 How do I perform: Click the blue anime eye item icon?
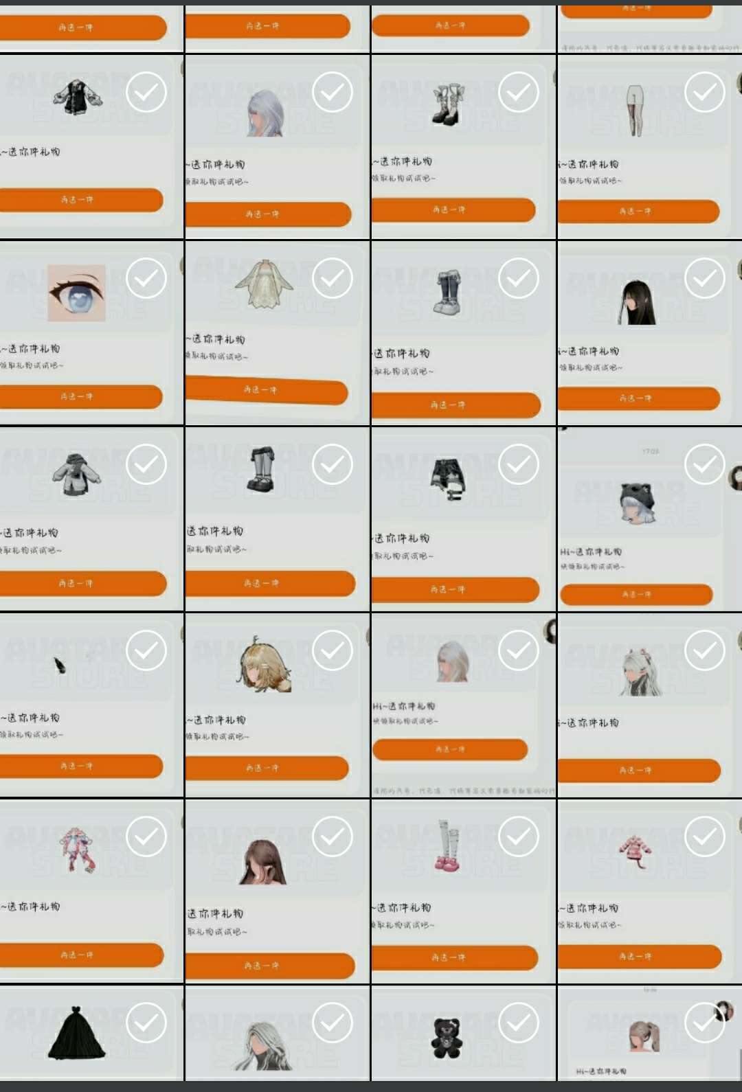click(x=76, y=293)
